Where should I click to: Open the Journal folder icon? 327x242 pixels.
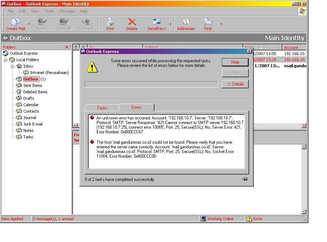tap(19, 118)
